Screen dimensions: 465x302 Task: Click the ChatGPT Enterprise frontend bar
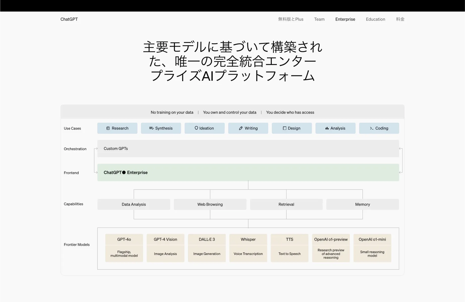[248, 172]
